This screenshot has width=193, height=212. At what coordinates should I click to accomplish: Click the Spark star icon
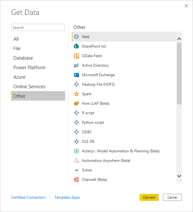77,94
